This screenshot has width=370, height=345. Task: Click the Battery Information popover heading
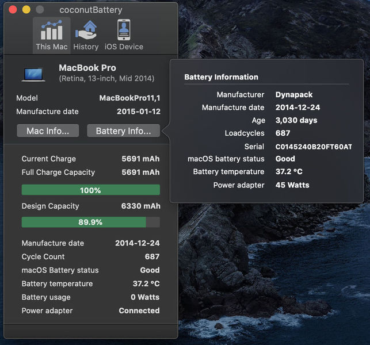[221, 77]
